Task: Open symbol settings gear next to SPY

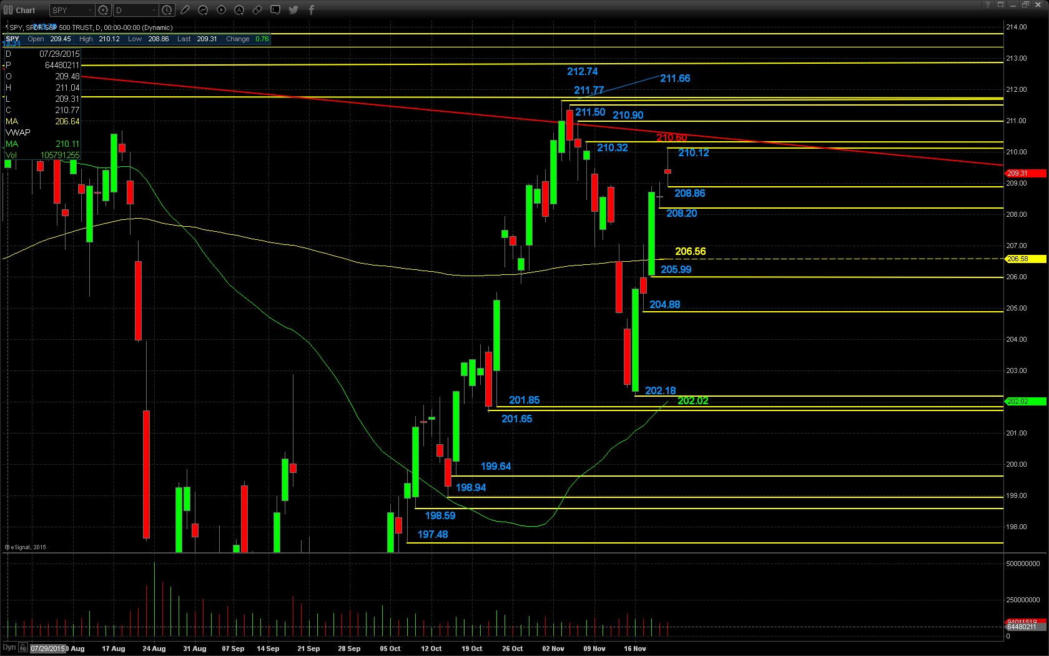Action: tap(104, 10)
